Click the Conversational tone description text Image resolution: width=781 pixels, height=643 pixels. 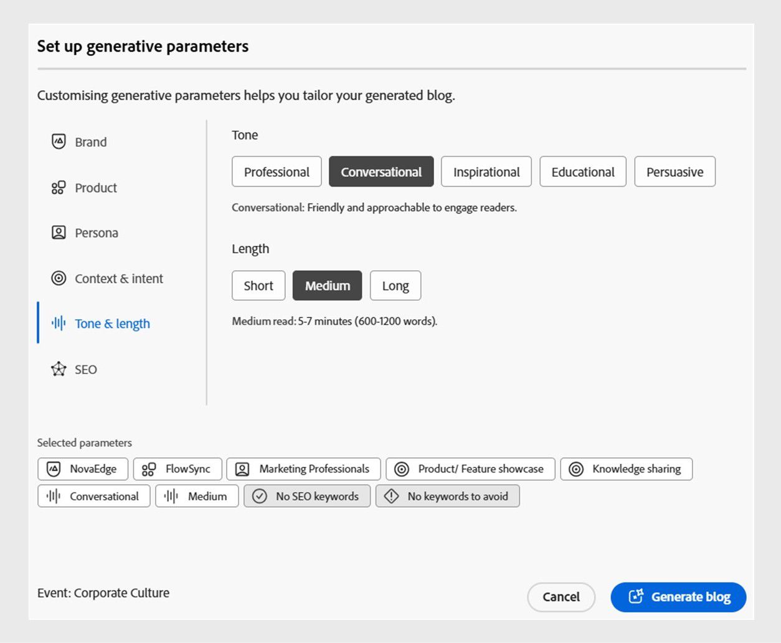(374, 207)
